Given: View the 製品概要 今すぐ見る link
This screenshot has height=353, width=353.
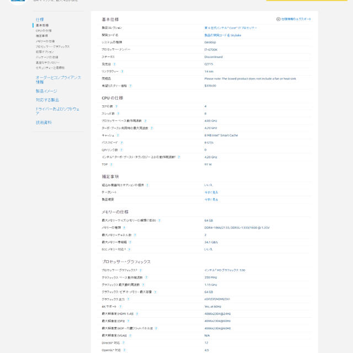Looking at the screenshot, I should tap(211, 200).
